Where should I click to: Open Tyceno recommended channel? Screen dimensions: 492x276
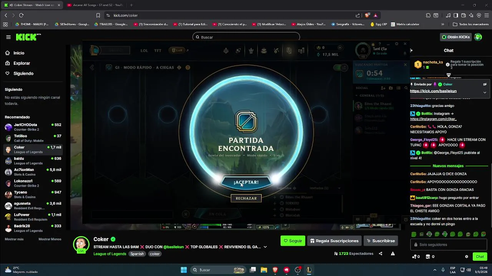click(33, 194)
